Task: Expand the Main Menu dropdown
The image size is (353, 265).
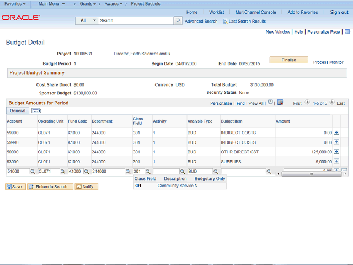Action: click(x=51, y=4)
